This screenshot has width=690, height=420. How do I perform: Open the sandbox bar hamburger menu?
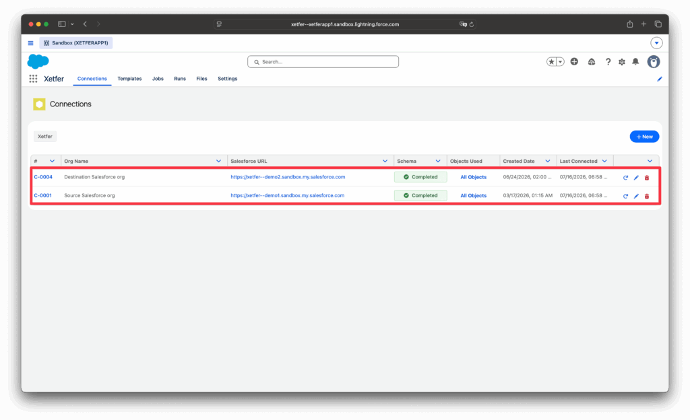click(x=30, y=43)
